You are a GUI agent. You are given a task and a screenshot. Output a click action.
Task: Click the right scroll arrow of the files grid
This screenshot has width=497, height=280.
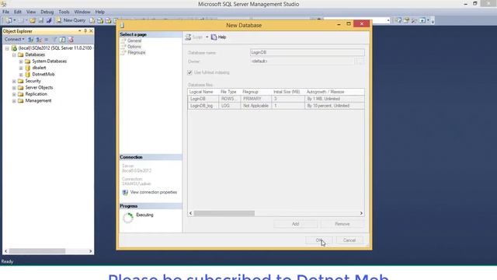point(361,213)
